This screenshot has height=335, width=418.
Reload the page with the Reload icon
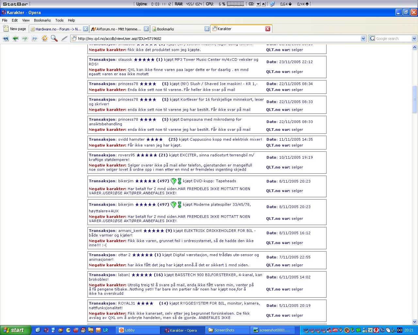(45, 39)
